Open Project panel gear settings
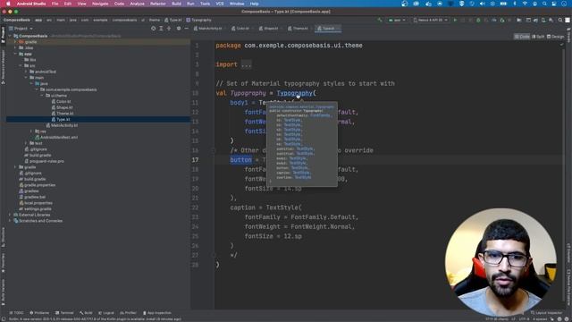Image resolution: width=572 pixels, height=322 pixels. point(179,29)
